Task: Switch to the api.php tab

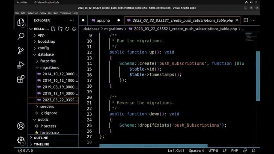Action: point(106,21)
